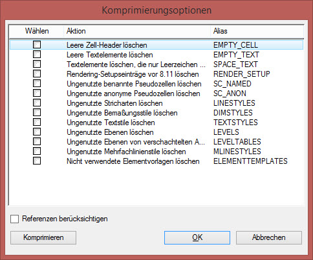Enable Rendering-Setupseinträge vor 8.11 löschen

coord(37,74)
